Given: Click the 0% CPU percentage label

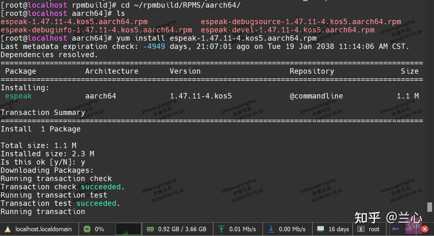Looking at the screenshot, I should tap(99, 229).
